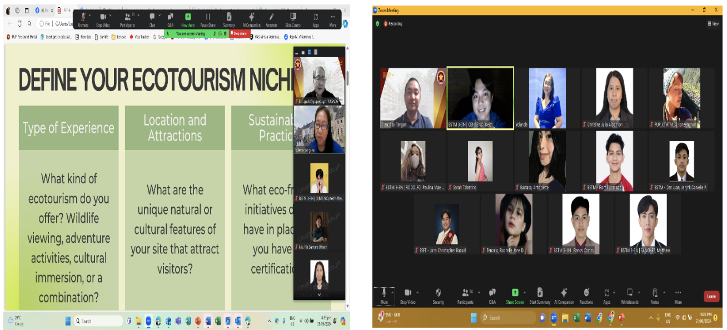This screenshot has height=330, width=727.
Task: Click the Leave meeting button
Action: (x=711, y=296)
